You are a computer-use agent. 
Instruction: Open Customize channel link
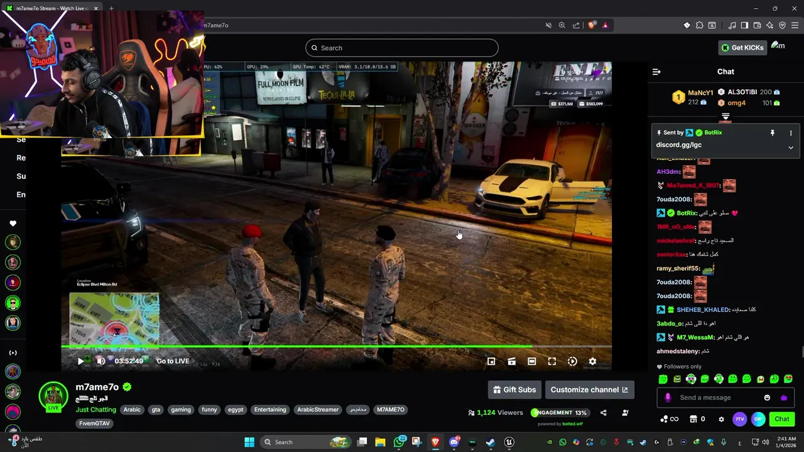tap(589, 390)
